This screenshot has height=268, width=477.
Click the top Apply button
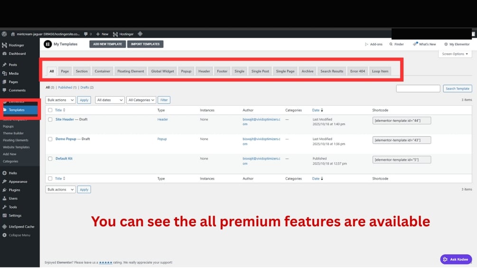[x=84, y=100]
